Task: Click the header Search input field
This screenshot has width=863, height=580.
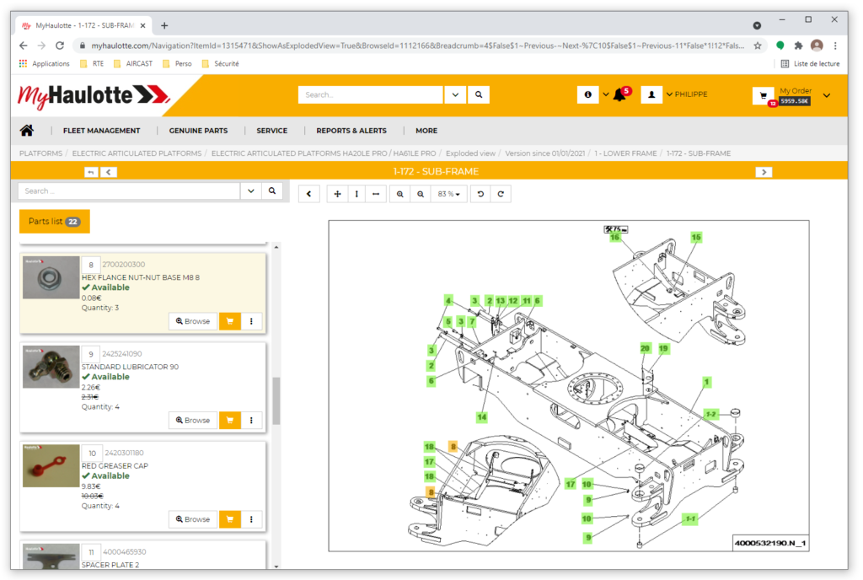Action: coord(371,94)
